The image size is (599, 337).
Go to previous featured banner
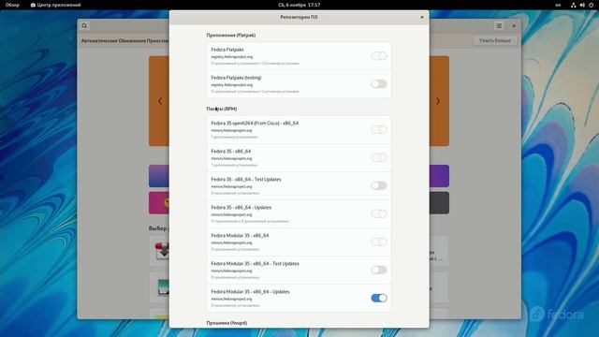point(160,101)
